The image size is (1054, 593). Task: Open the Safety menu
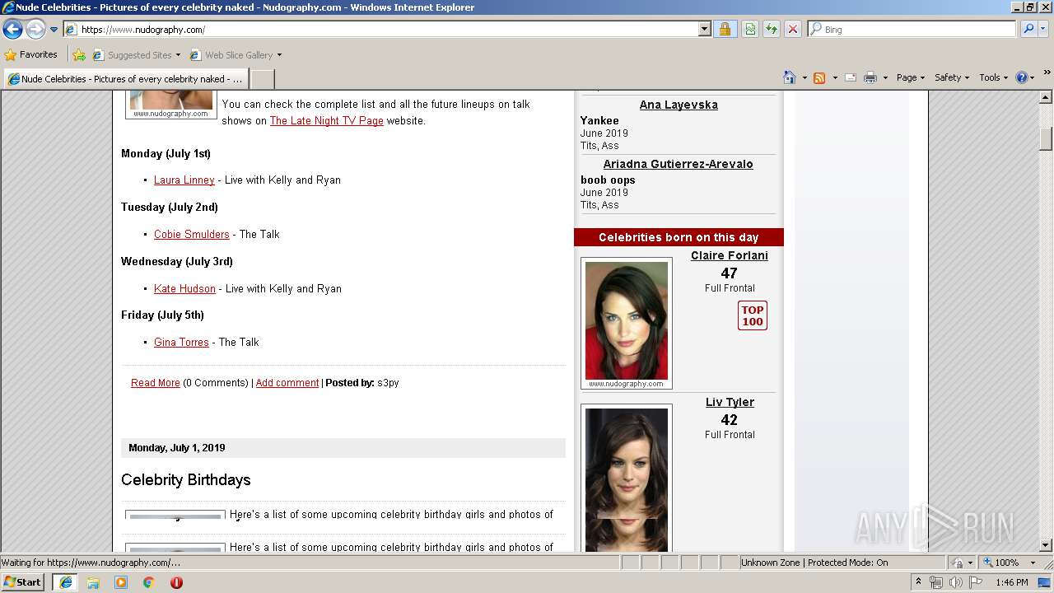point(951,77)
